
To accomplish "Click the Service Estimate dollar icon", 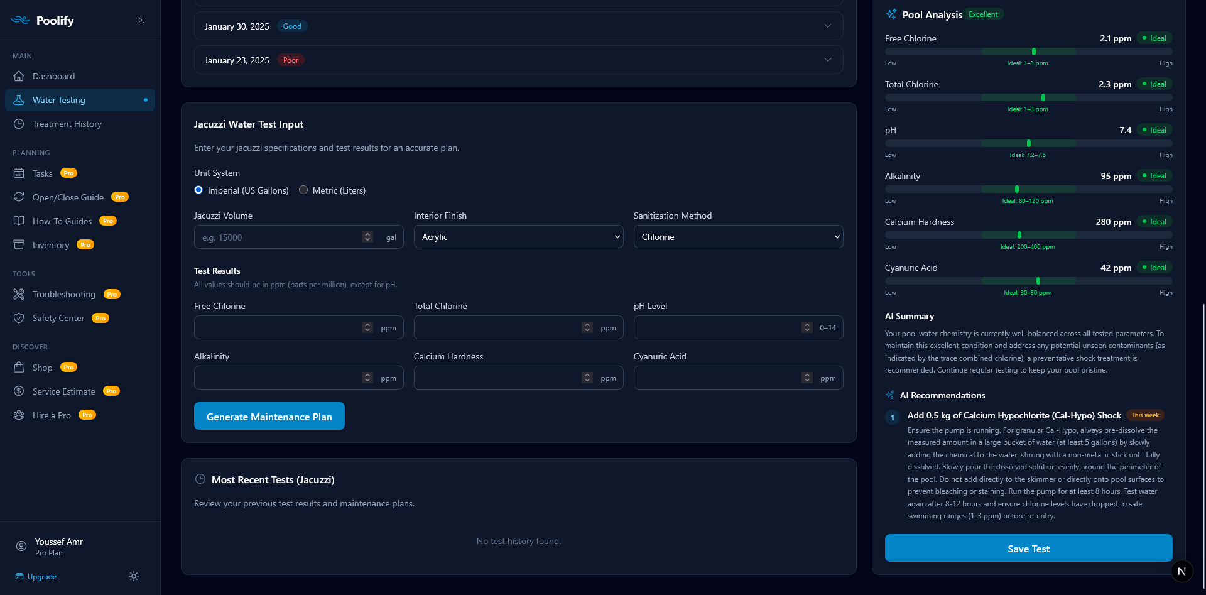I will (x=19, y=391).
